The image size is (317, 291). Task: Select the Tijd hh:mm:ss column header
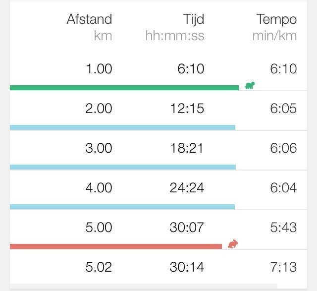point(175,27)
